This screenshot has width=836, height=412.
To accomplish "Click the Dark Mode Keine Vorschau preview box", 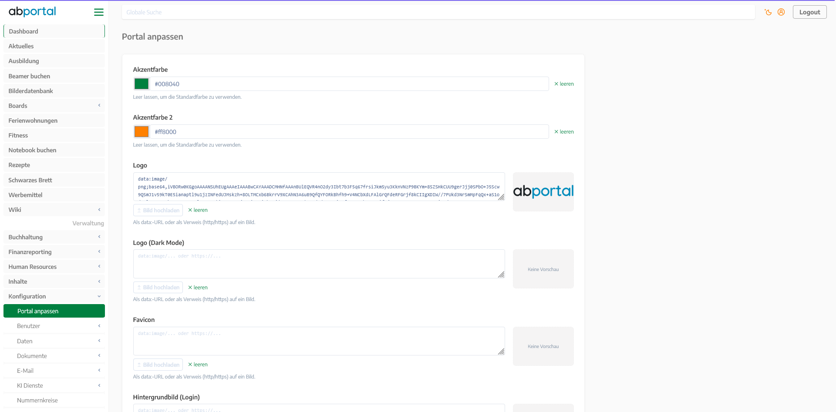I will [x=543, y=269].
